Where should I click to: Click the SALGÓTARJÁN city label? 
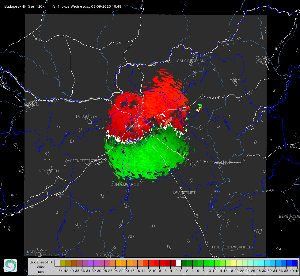pyautogui.click(x=191, y=61)
